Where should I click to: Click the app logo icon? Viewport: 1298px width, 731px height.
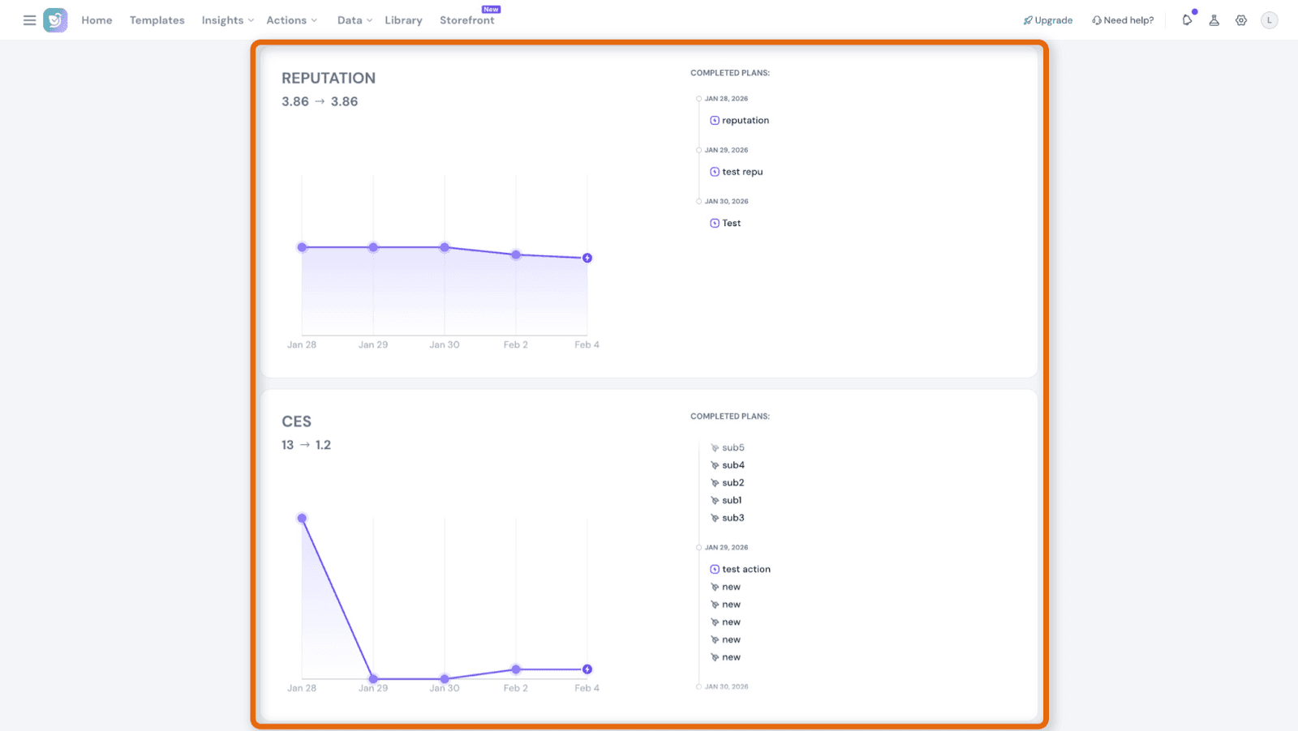55,20
